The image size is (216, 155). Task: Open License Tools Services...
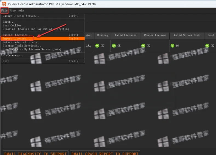click(x=42, y=46)
